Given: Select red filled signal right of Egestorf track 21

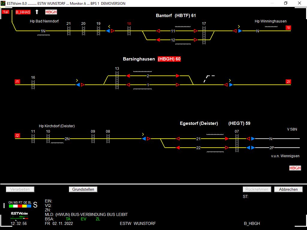Looking at the screenshot, I should (x=227, y=139).
